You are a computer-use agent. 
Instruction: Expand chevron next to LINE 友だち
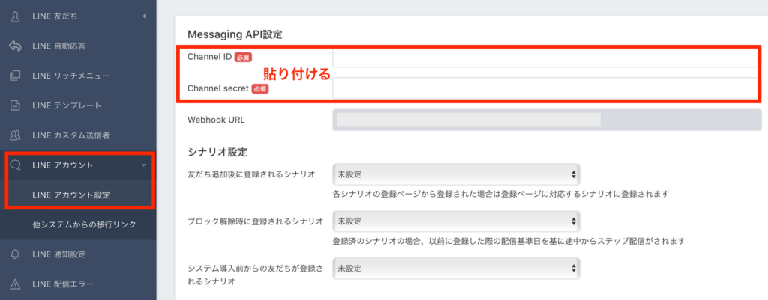[x=144, y=16]
